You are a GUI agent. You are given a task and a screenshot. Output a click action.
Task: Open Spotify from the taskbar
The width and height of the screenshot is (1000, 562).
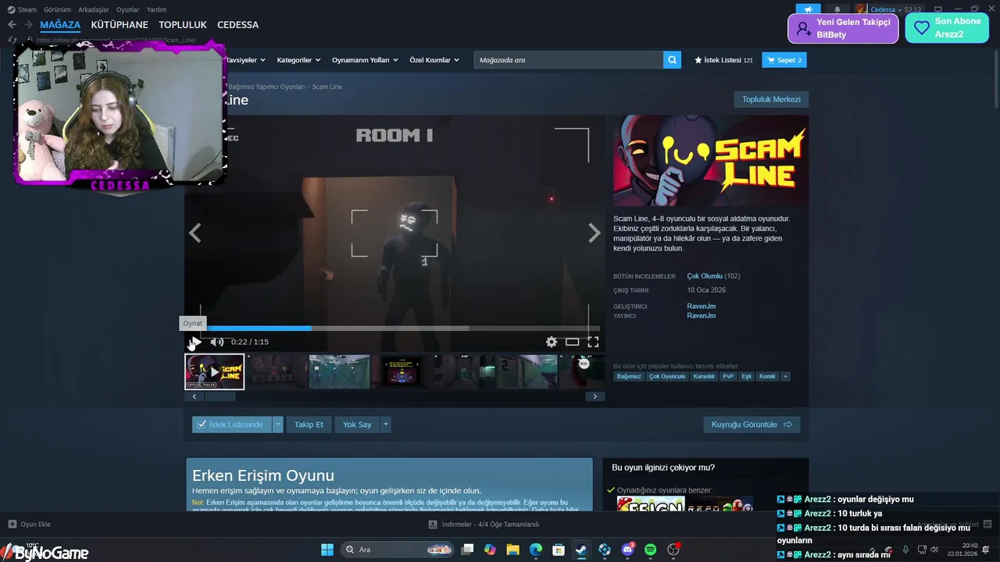650,550
